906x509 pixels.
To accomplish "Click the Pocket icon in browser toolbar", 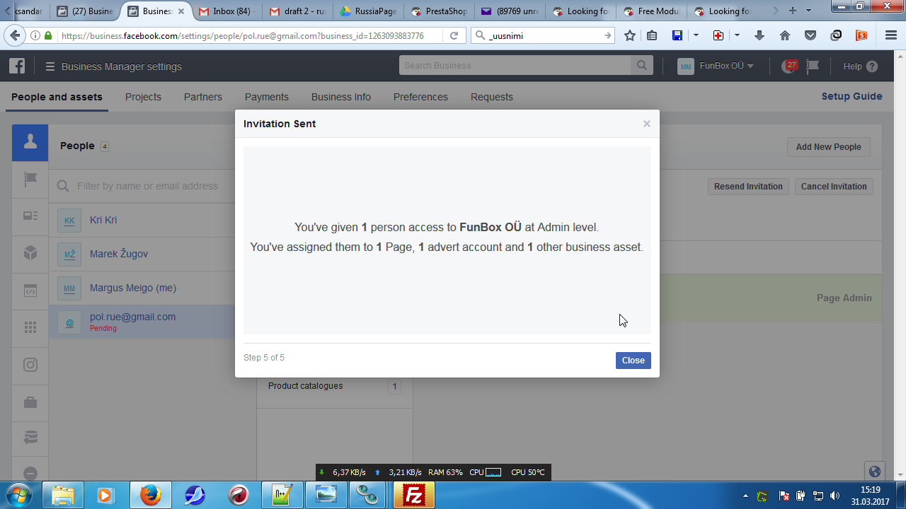I will (x=810, y=35).
